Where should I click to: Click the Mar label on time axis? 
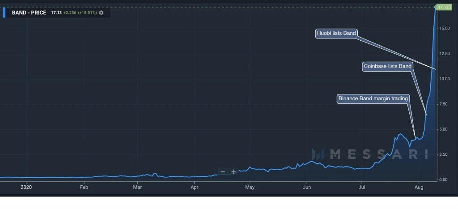[137, 187]
